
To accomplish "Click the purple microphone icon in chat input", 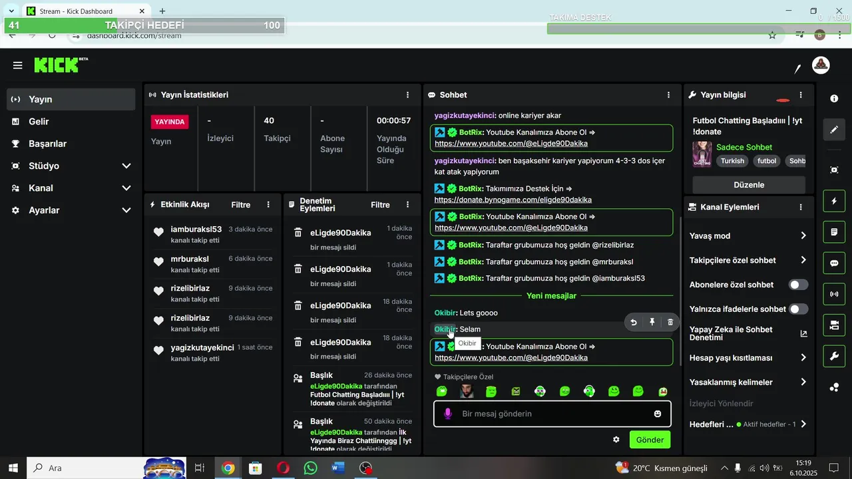I will coord(447,414).
